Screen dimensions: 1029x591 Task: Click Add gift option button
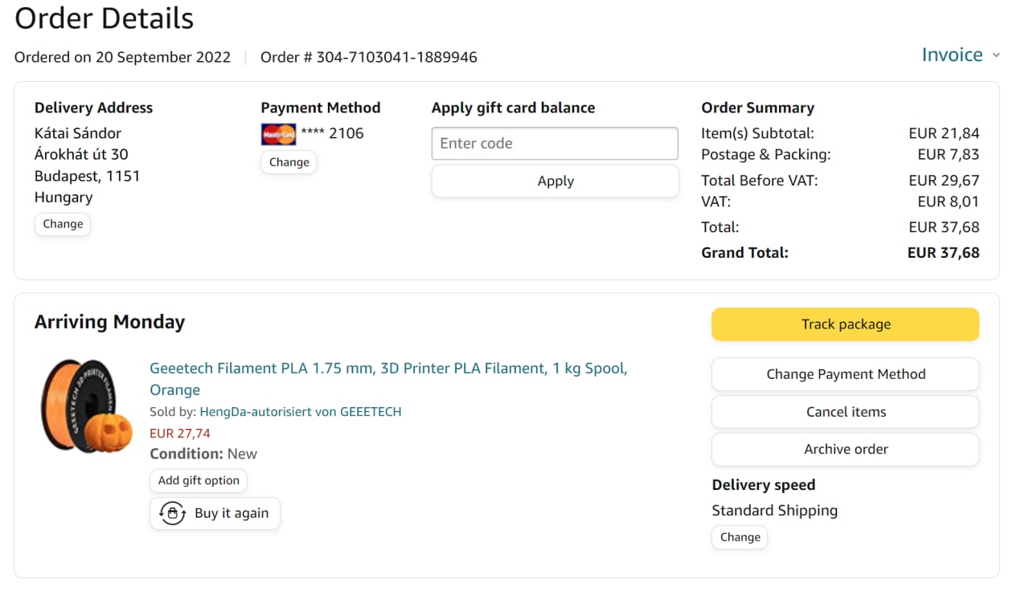pyautogui.click(x=199, y=480)
